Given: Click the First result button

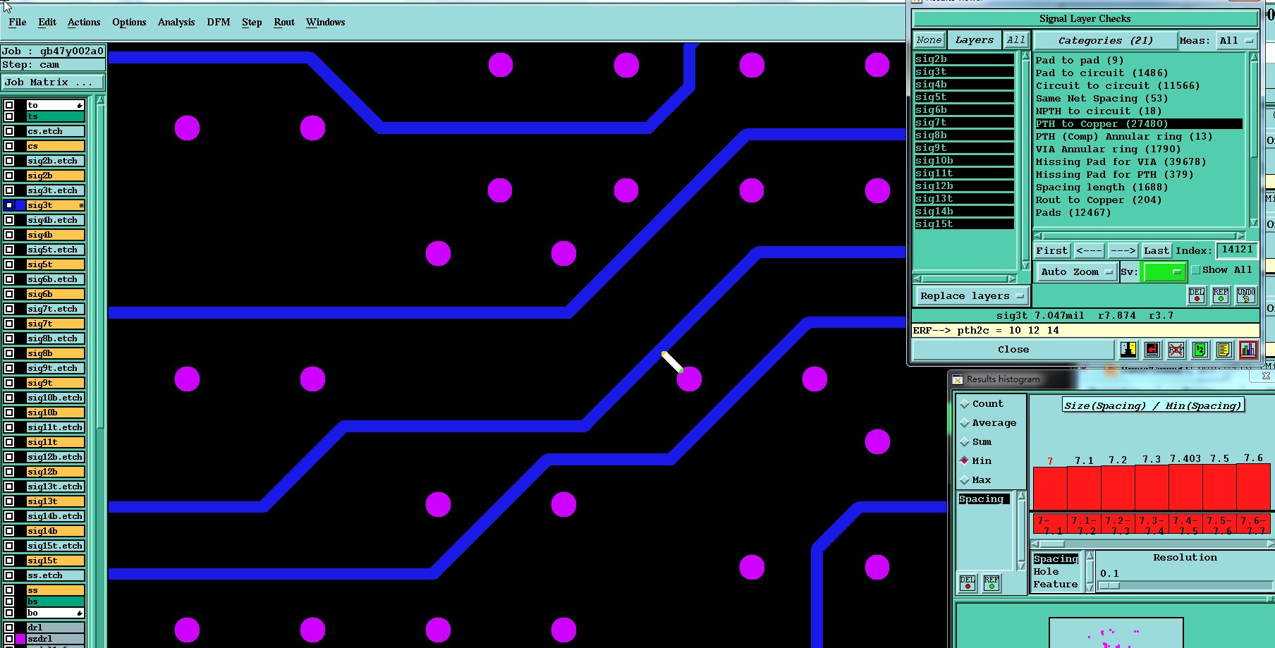Looking at the screenshot, I should tap(1051, 251).
